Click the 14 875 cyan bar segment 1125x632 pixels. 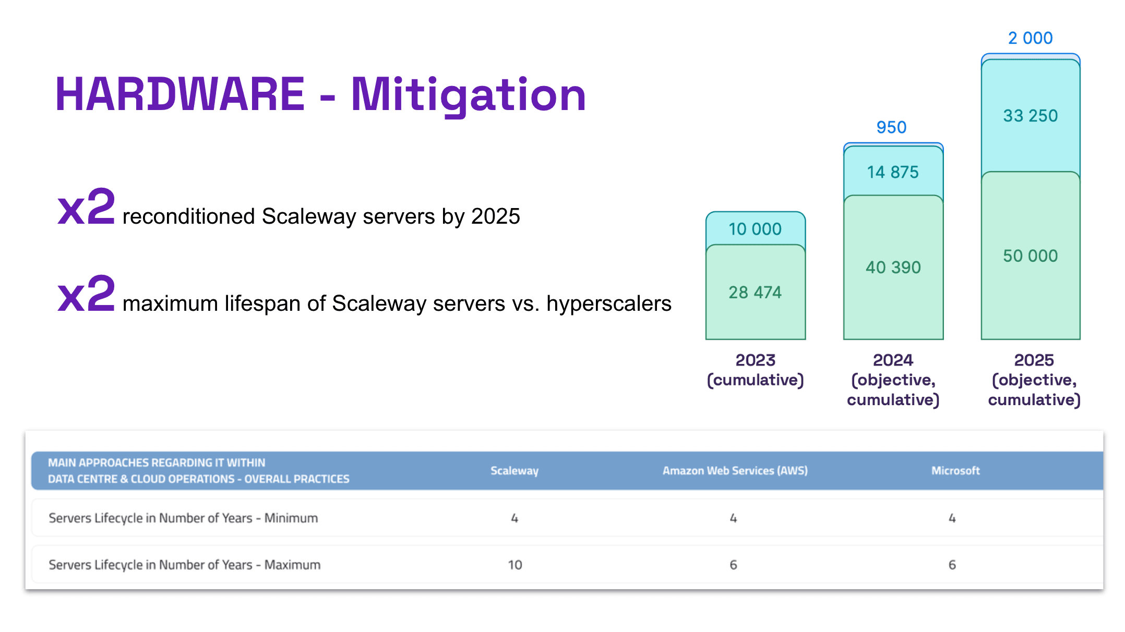(893, 172)
